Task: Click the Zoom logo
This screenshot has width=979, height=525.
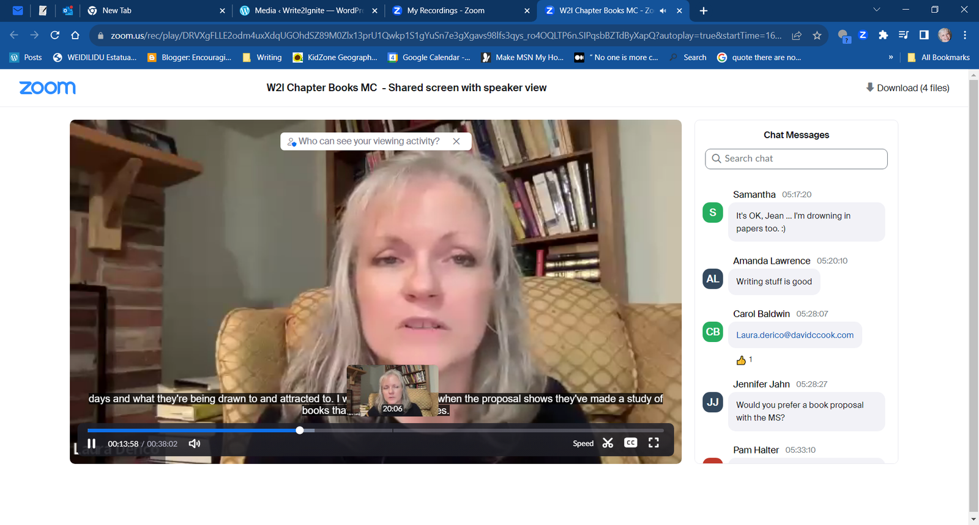Action: tap(48, 88)
